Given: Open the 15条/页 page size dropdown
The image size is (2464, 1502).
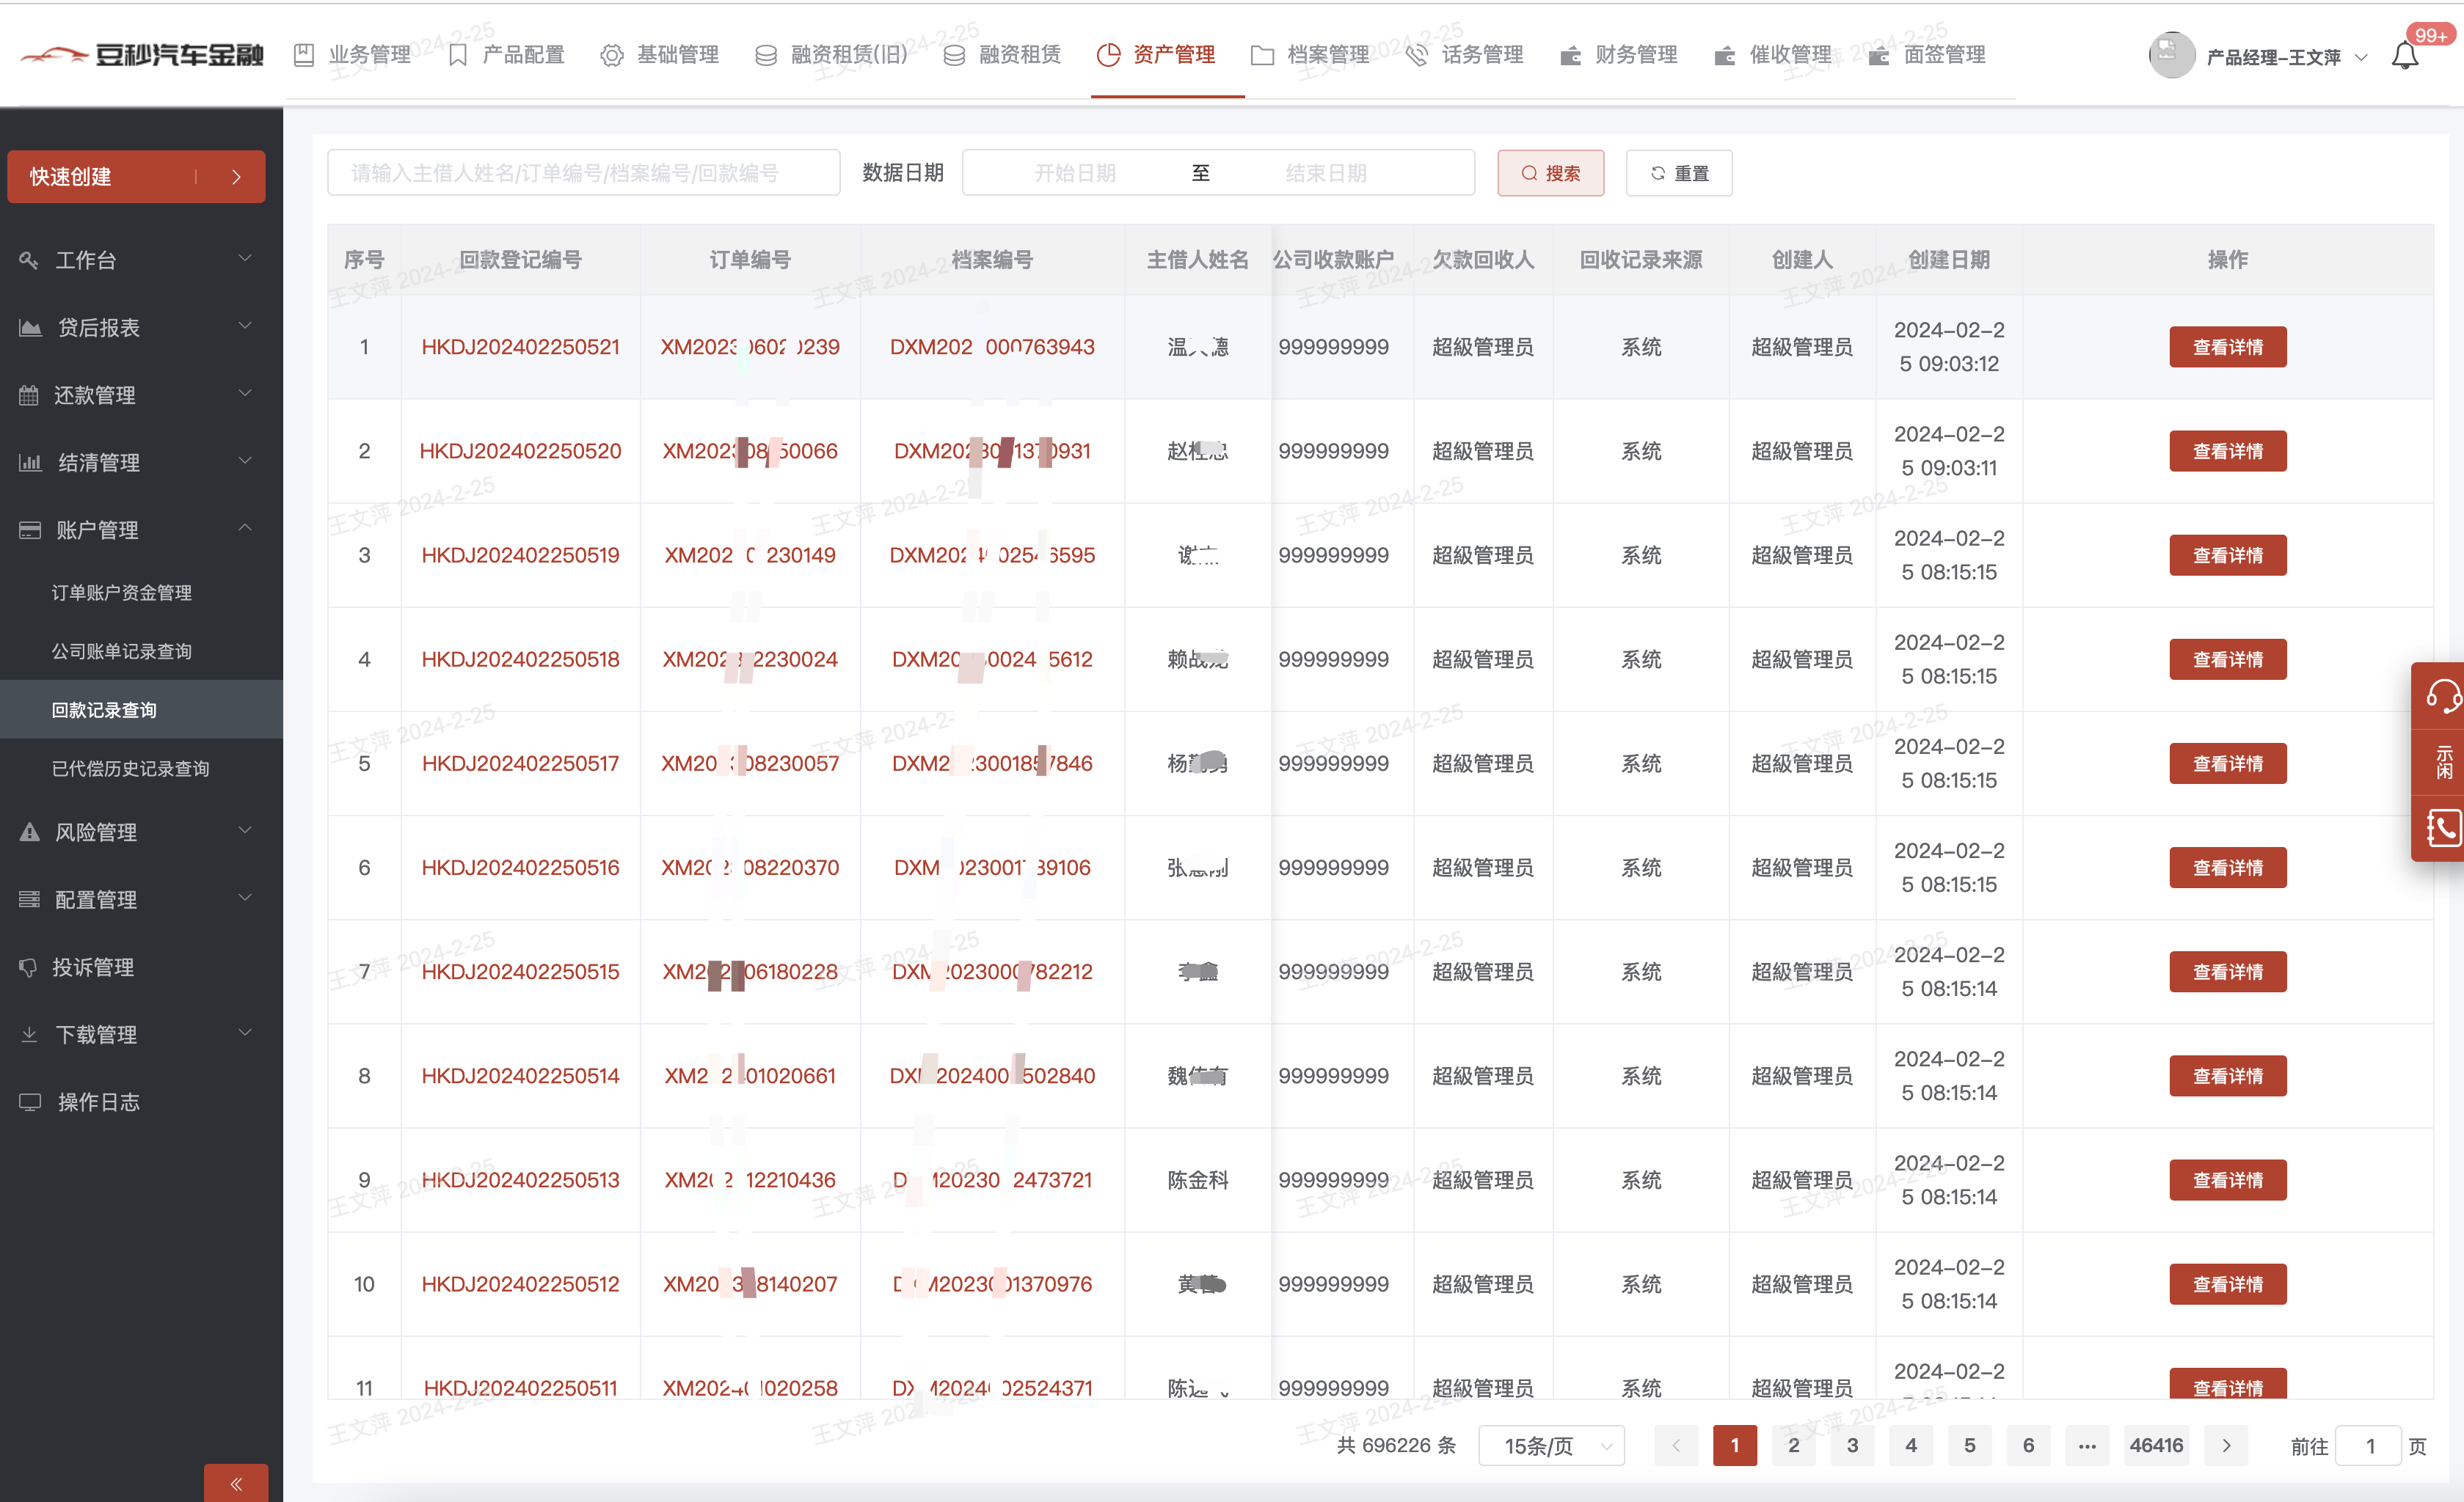Looking at the screenshot, I should (x=1551, y=1445).
